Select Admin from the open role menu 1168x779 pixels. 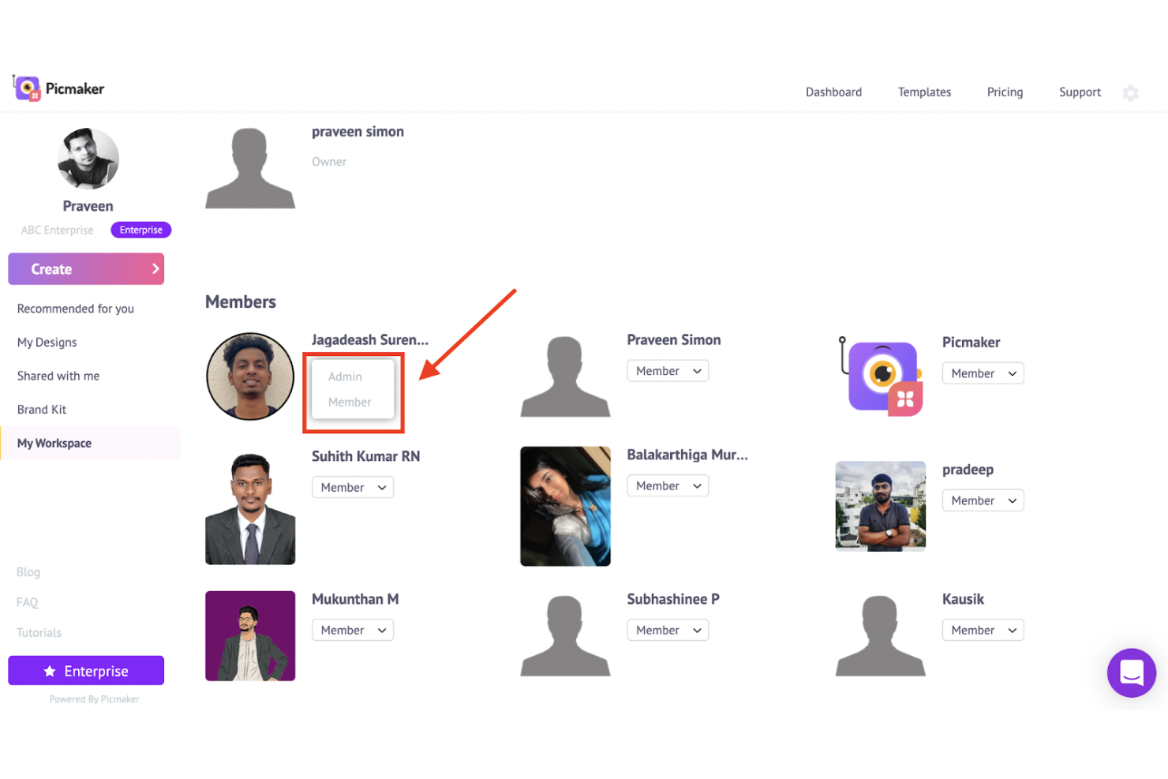pos(345,376)
